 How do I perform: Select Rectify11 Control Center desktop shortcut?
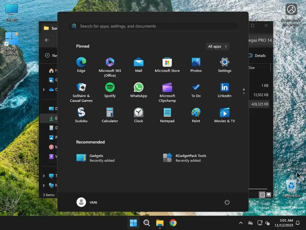tap(12, 44)
